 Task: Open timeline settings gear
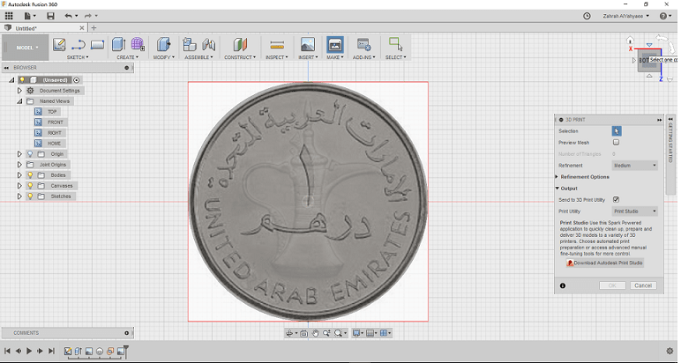click(670, 351)
